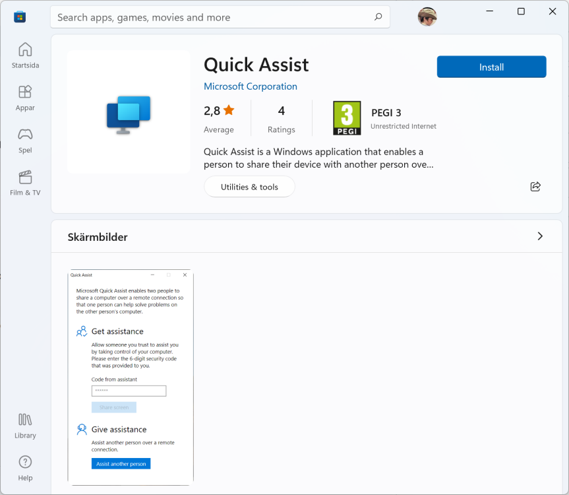View the PEGI 3 age rating badge
Image resolution: width=569 pixels, height=495 pixels.
tap(347, 118)
